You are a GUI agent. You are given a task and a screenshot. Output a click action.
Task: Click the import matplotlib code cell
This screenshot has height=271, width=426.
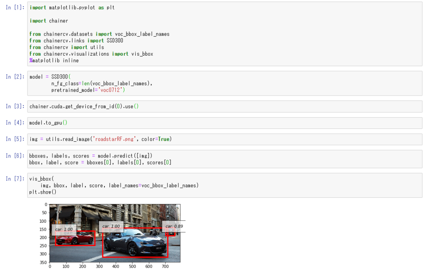[225, 34]
